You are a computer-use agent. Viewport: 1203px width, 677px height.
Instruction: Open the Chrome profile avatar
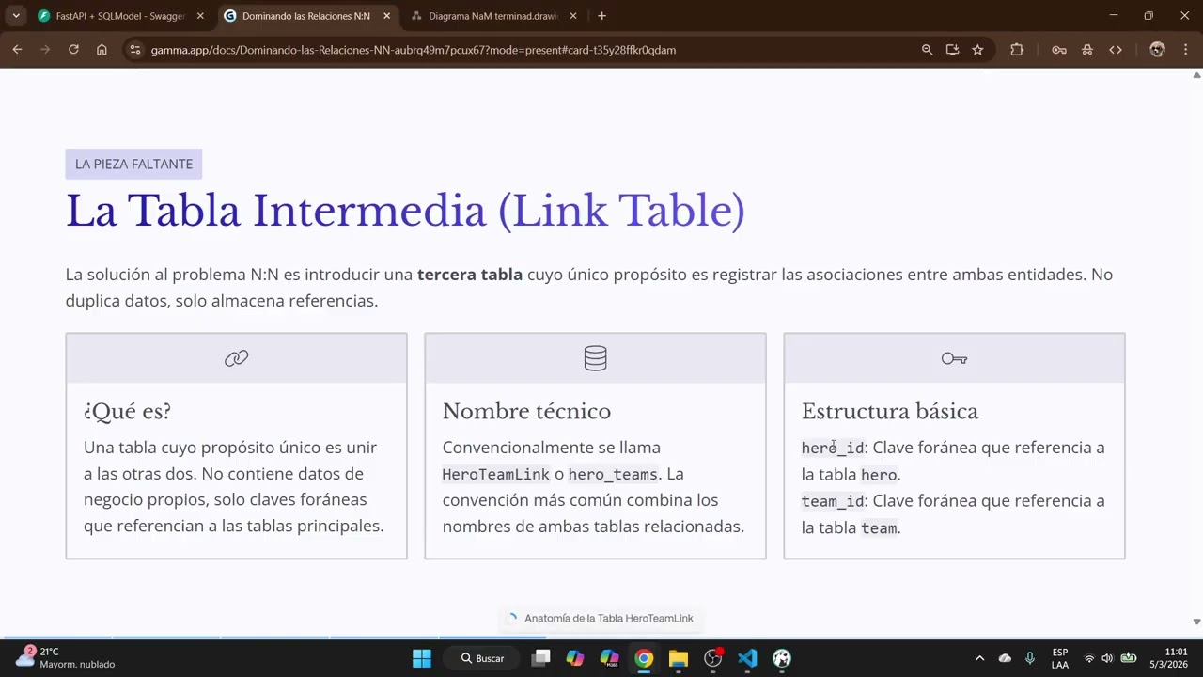click(x=1157, y=50)
